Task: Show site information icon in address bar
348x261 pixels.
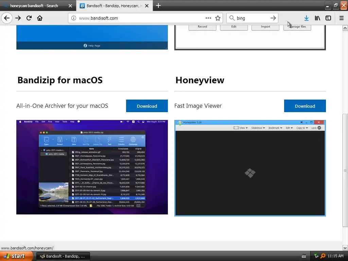Action: coord(74,18)
